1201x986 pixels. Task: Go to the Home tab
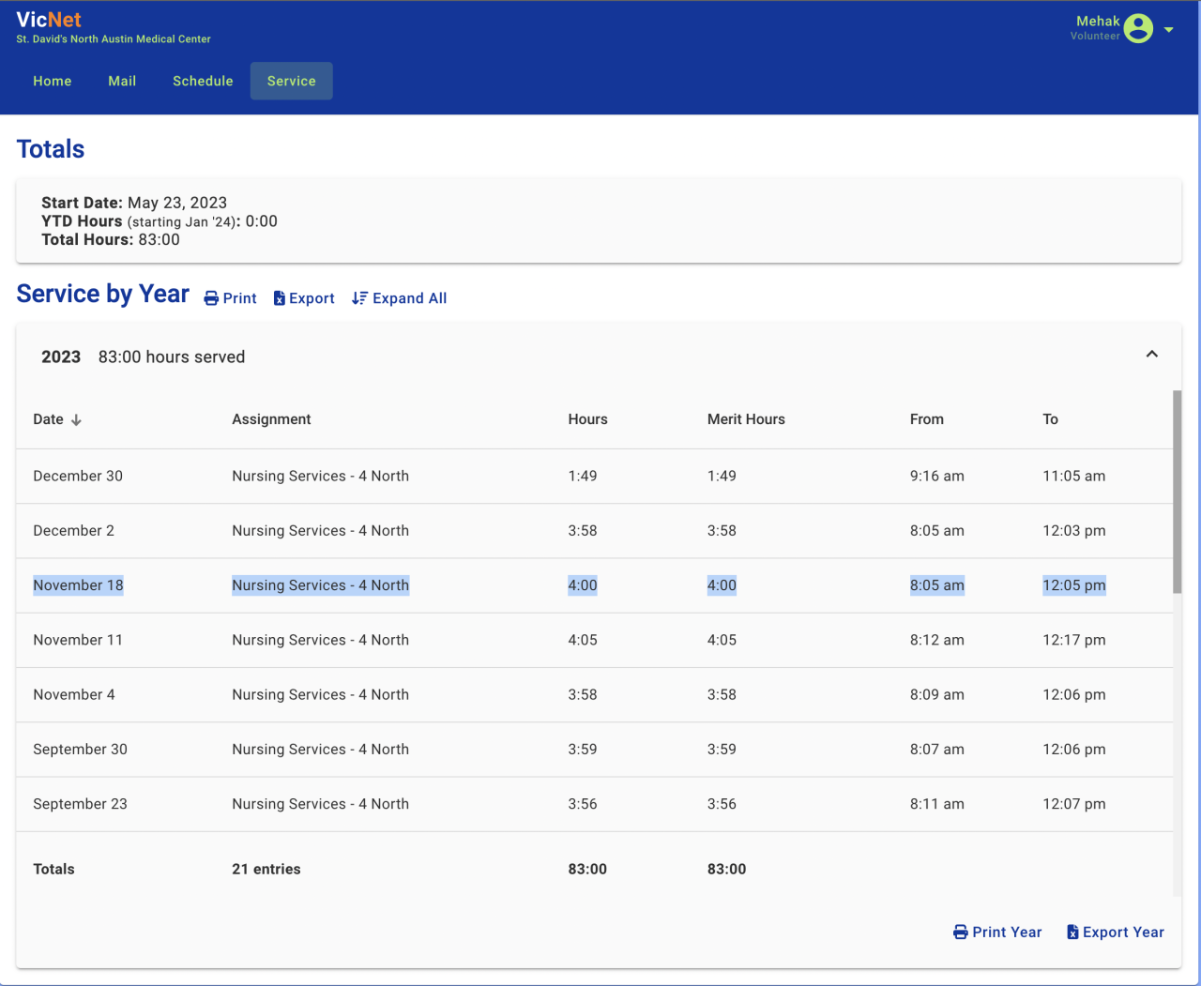coord(53,81)
